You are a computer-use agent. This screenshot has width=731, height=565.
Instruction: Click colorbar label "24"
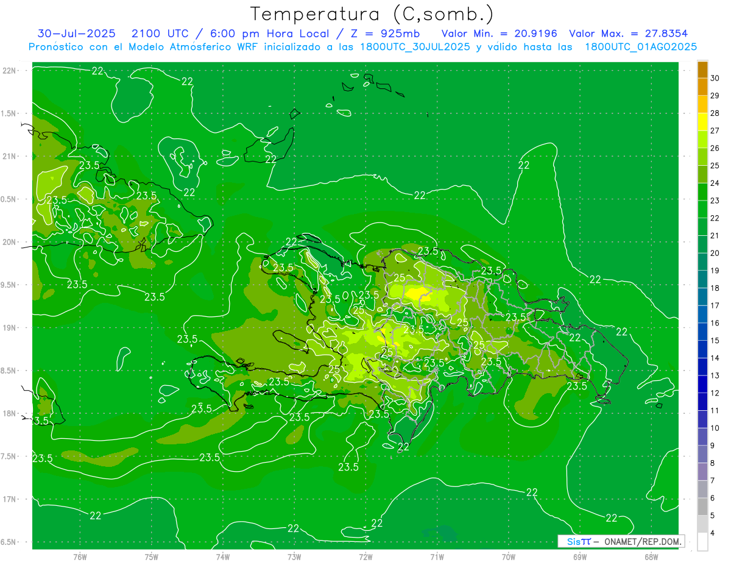click(715, 183)
